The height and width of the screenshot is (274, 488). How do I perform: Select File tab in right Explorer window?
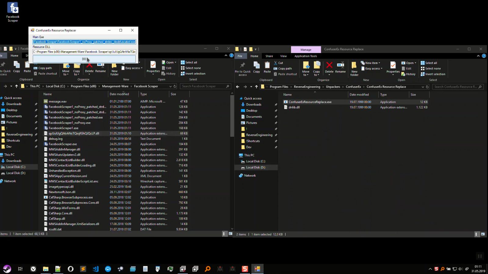tap(240, 56)
